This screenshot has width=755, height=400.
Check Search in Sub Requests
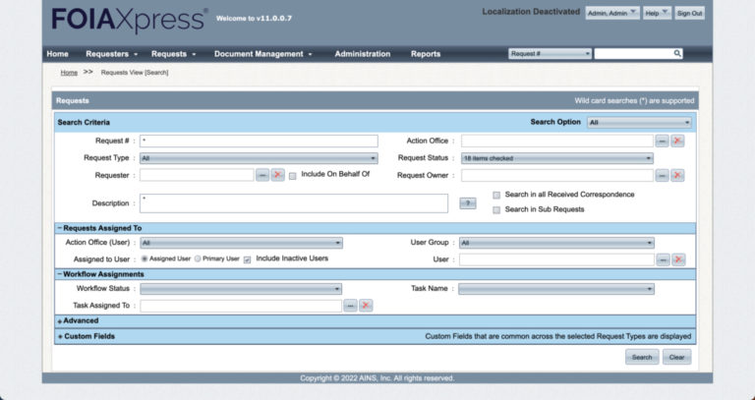(x=496, y=209)
